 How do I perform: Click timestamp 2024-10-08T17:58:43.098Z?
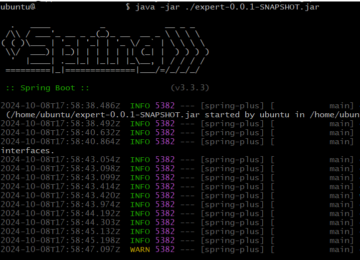[60, 169]
